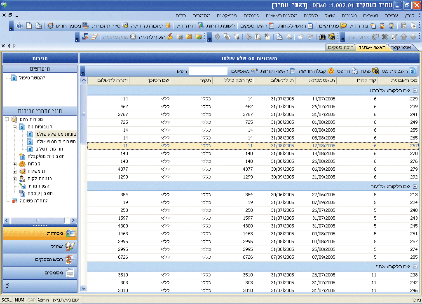Open the קובץ menu
Screen dimensions: 422x304
click(x=409, y=16)
